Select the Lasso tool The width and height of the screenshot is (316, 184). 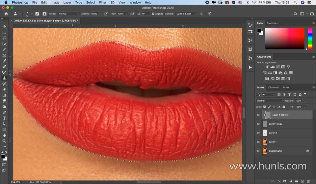pos(4,38)
